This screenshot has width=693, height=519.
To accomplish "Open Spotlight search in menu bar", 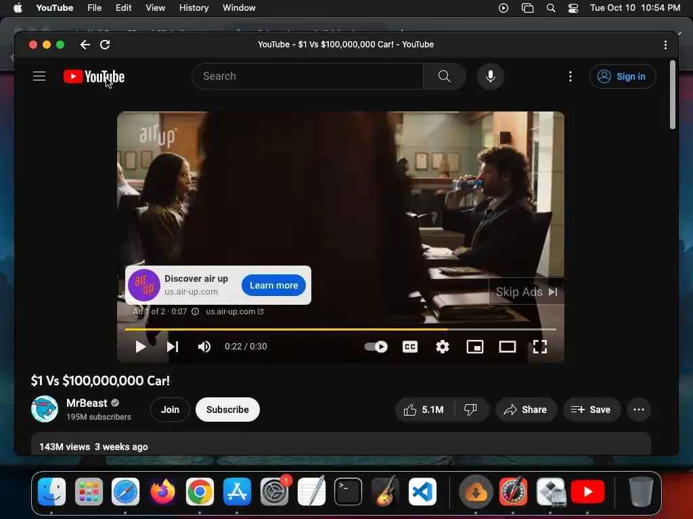I will pyautogui.click(x=551, y=8).
